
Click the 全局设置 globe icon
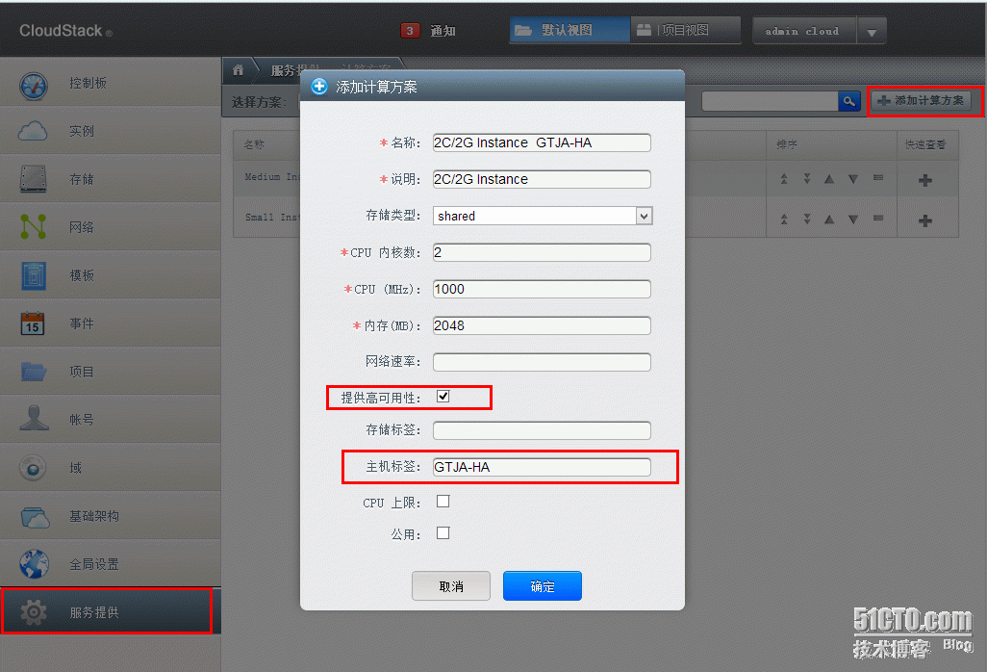[34, 563]
